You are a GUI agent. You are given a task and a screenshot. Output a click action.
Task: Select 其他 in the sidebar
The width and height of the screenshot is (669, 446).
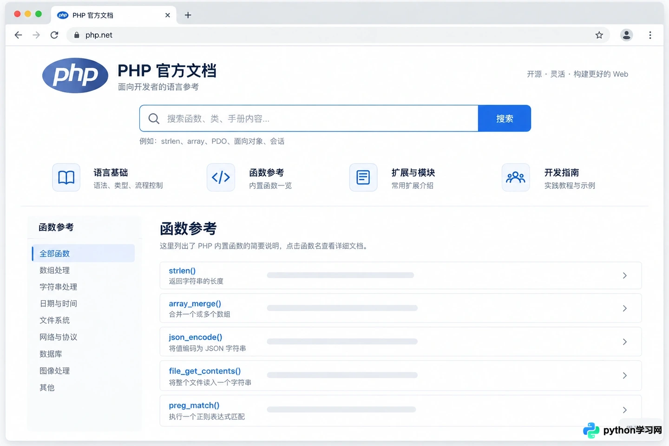pos(47,387)
